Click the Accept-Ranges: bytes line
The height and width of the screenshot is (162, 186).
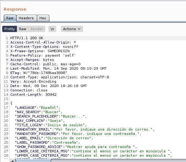click(x=32, y=60)
